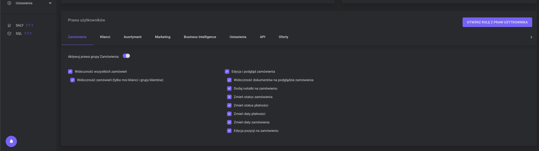Open the Business Intelligence tab
The height and width of the screenshot is (151, 539).
(200, 37)
